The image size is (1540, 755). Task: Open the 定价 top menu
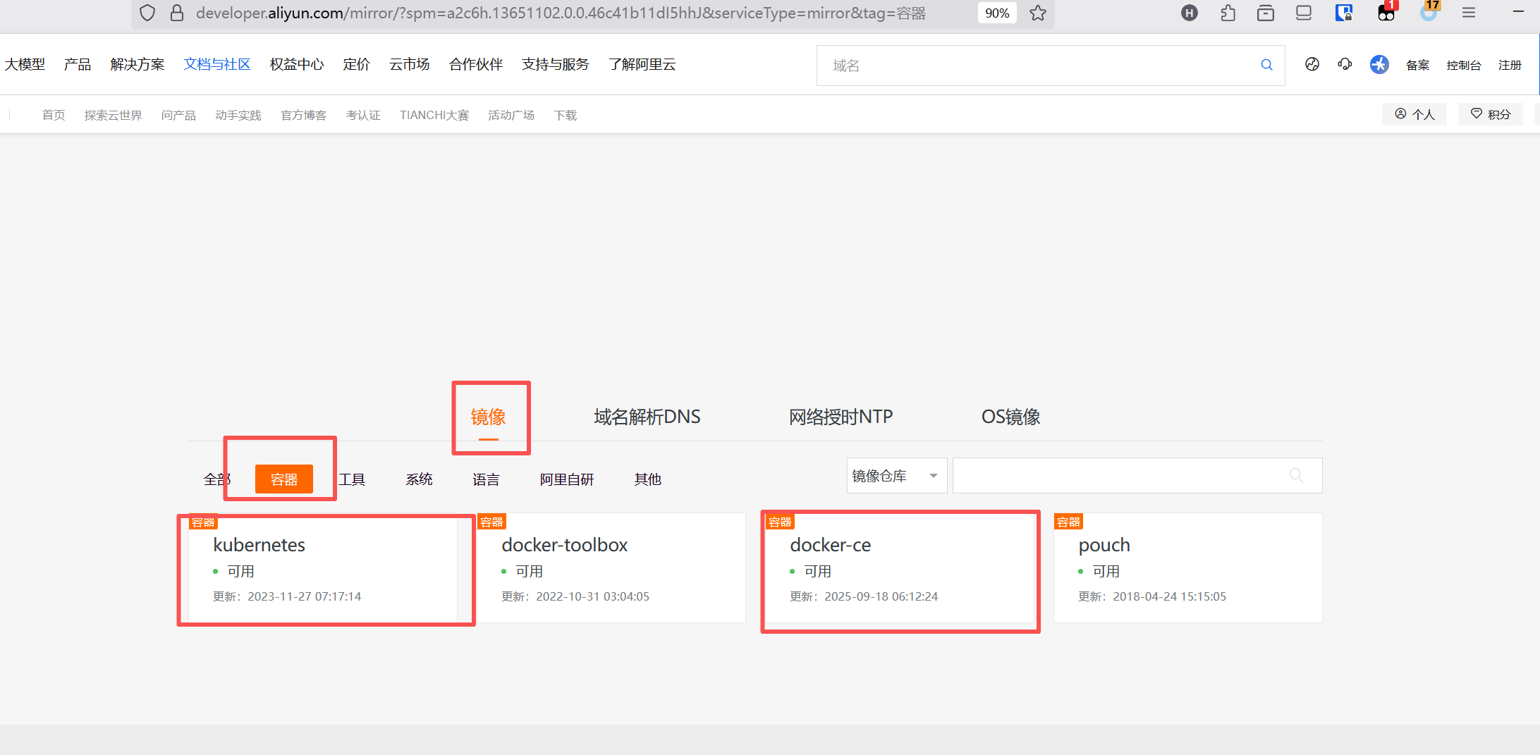coord(357,64)
